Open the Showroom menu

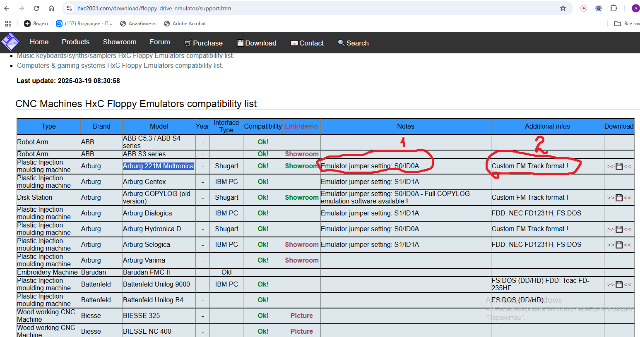point(120,42)
